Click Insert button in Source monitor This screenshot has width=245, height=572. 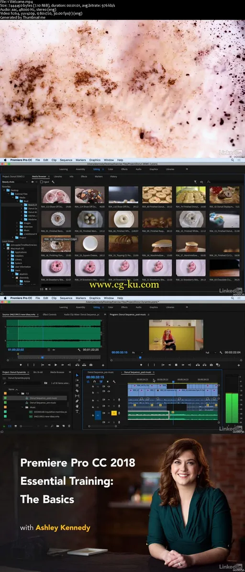78,365
